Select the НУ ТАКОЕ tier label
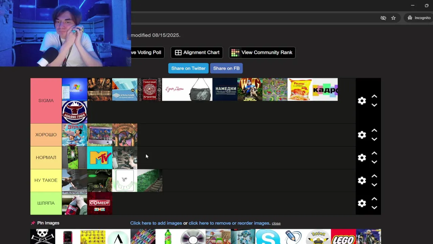 click(x=46, y=180)
